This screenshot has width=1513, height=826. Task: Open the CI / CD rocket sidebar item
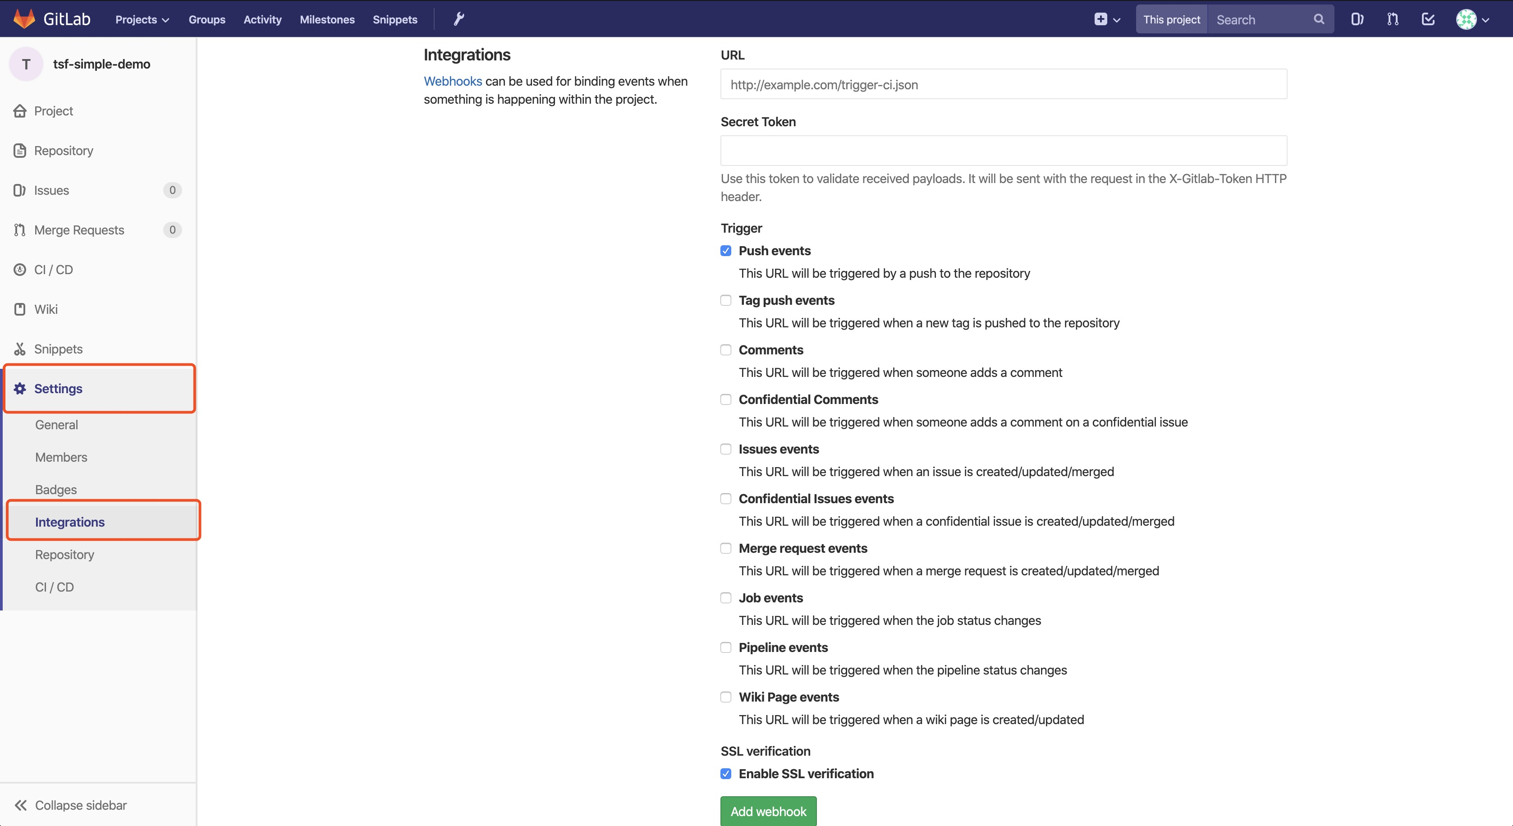[54, 270]
